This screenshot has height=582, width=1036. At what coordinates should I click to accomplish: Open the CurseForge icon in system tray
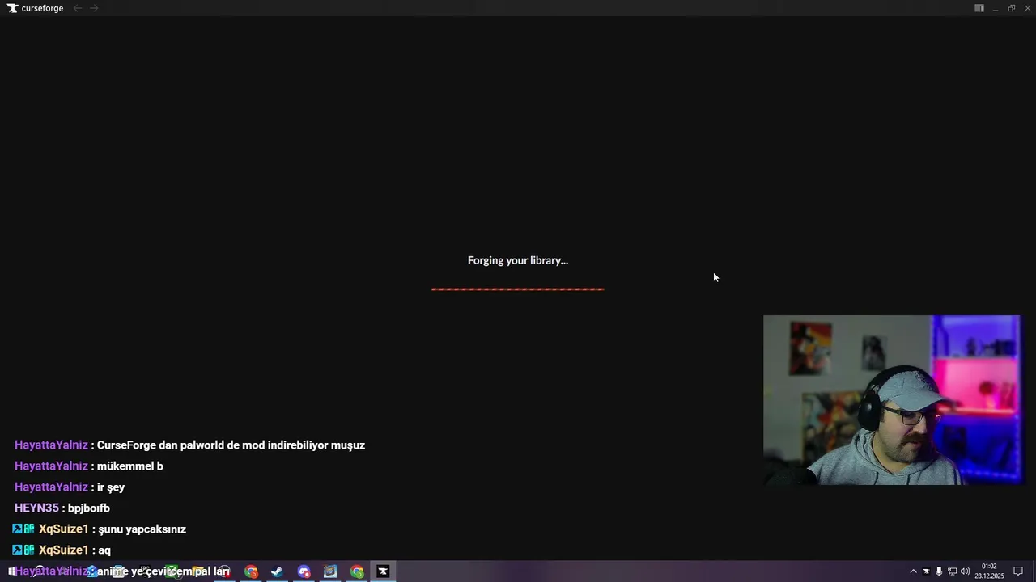pyautogui.click(x=927, y=571)
